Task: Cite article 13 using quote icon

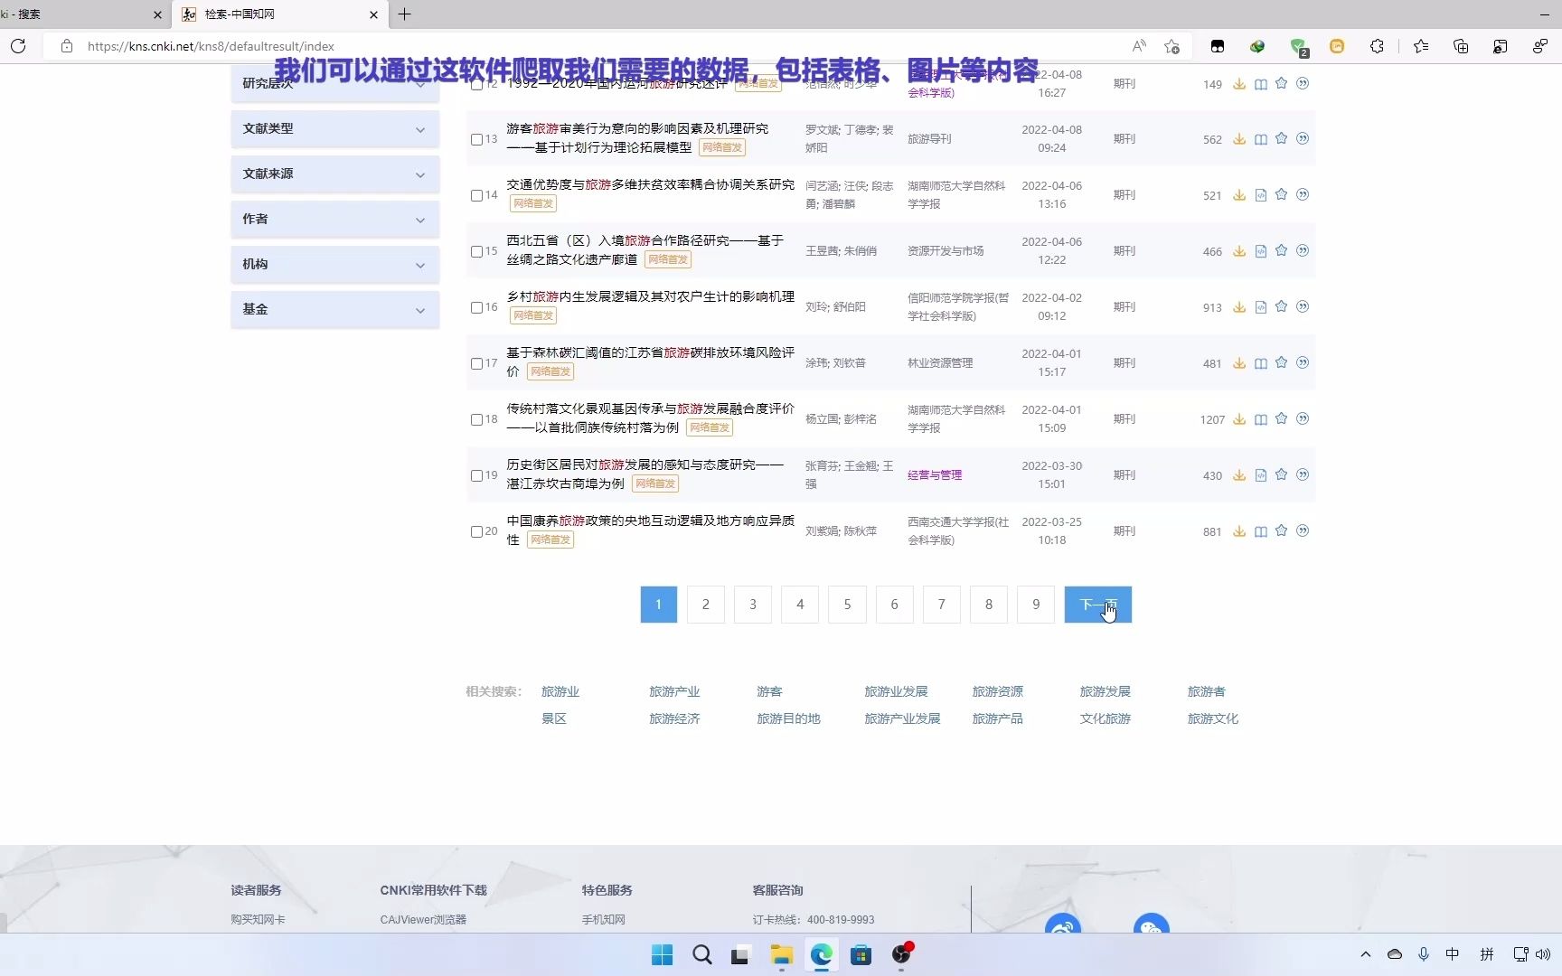Action: (1303, 139)
